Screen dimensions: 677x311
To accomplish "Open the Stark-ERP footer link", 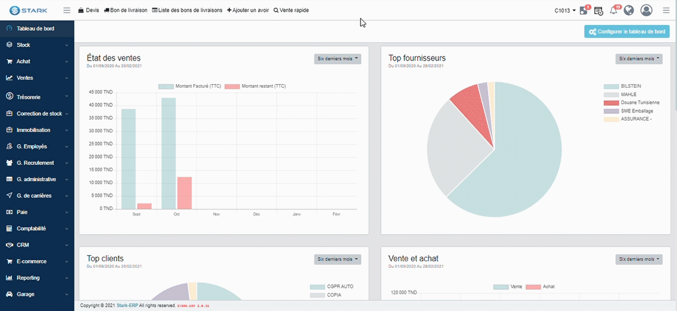I will (x=127, y=306).
